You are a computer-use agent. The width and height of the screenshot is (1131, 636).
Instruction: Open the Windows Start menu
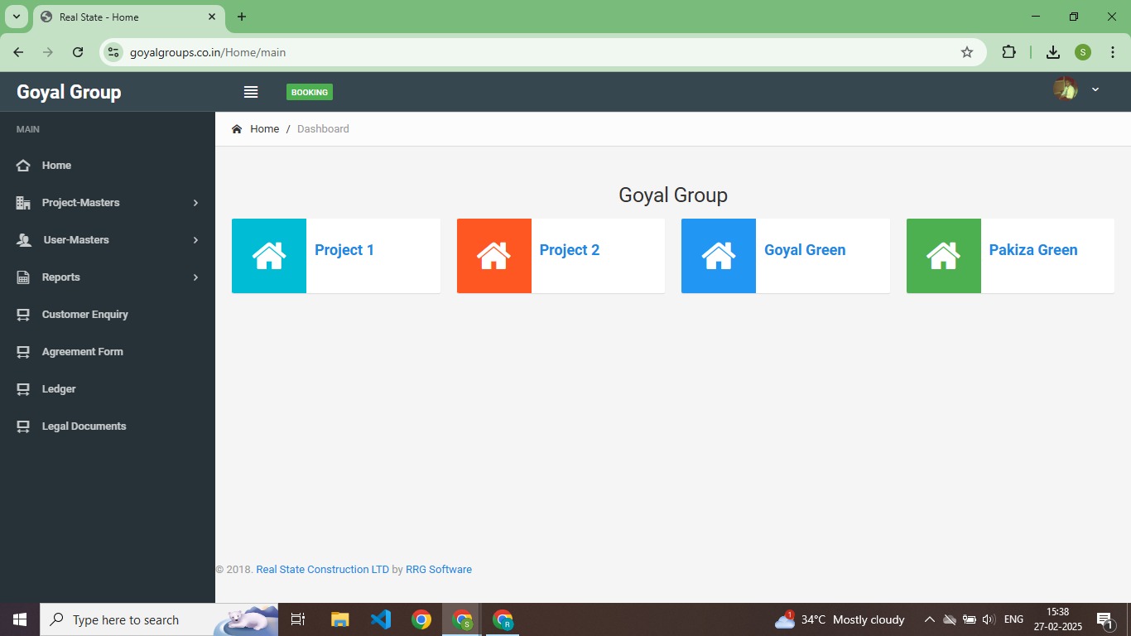[20, 619]
